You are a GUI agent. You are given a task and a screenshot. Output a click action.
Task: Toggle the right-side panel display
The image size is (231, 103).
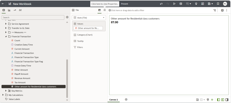pyautogui.click(x=227, y=100)
